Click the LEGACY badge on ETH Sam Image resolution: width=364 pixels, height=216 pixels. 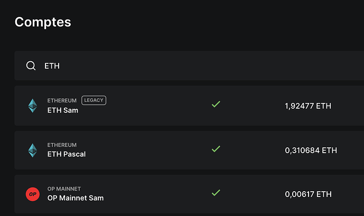[x=94, y=100]
